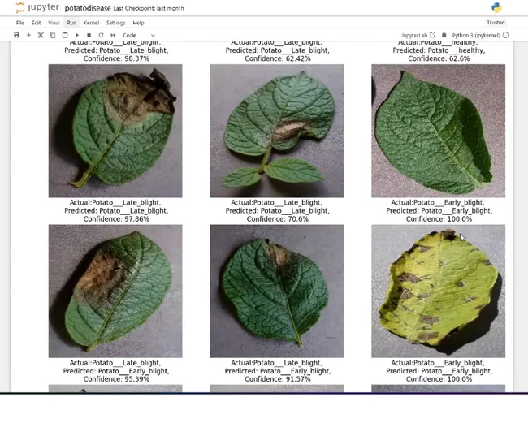This screenshot has height=436, width=528.
Task: Insert a new cell with plus icon
Action: 28,35
